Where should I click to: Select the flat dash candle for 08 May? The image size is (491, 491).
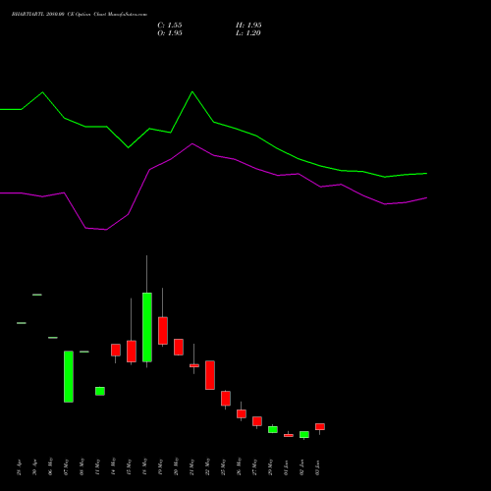tap(84, 352)
